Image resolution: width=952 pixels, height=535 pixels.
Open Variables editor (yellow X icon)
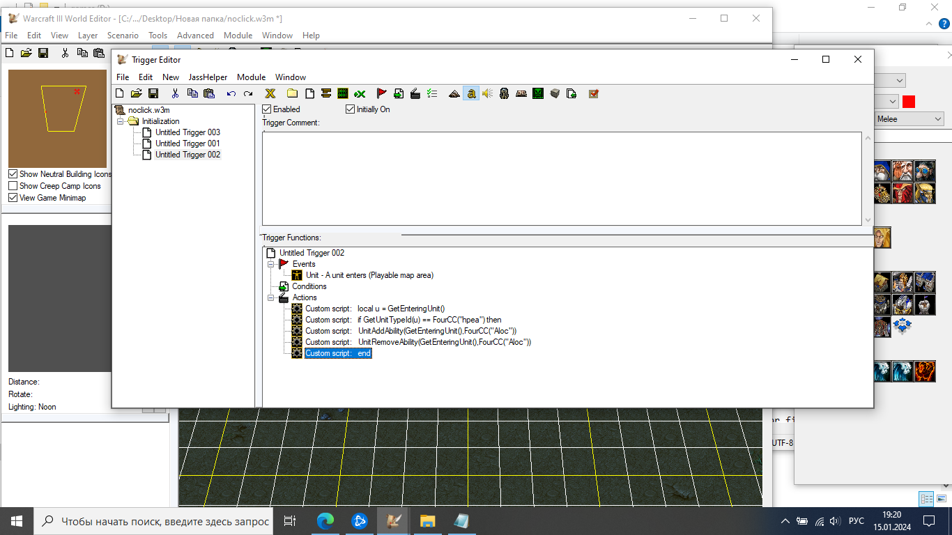tap(270, 93)
